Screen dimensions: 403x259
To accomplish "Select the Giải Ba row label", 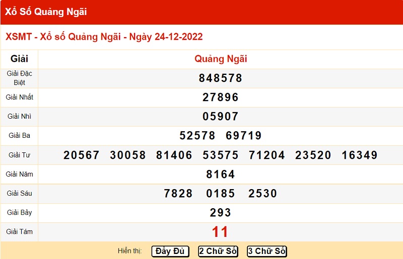I will tap(19, 135).
